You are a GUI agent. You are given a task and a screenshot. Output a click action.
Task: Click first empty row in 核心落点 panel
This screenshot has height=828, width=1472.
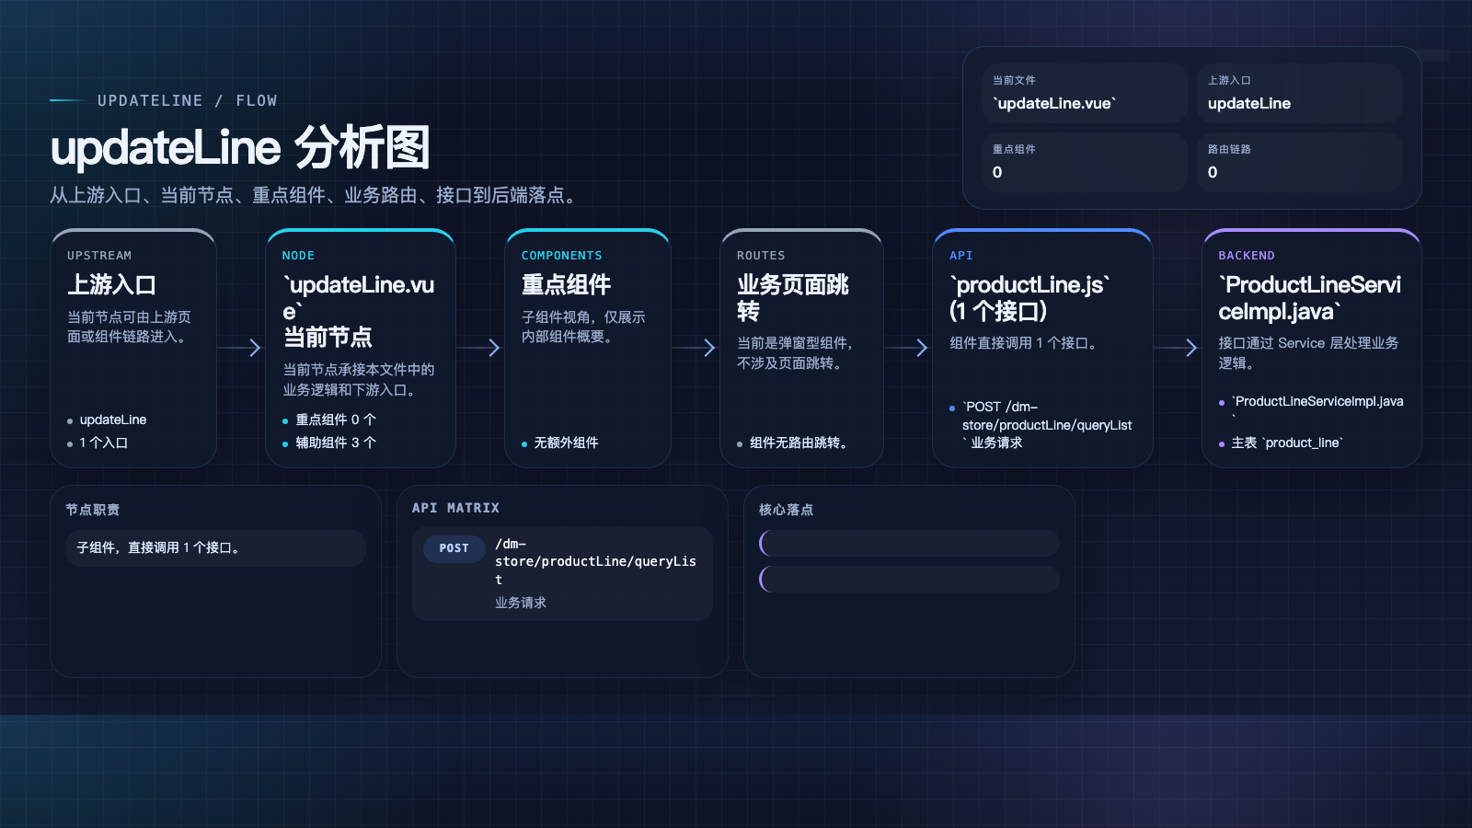(909, 543)
